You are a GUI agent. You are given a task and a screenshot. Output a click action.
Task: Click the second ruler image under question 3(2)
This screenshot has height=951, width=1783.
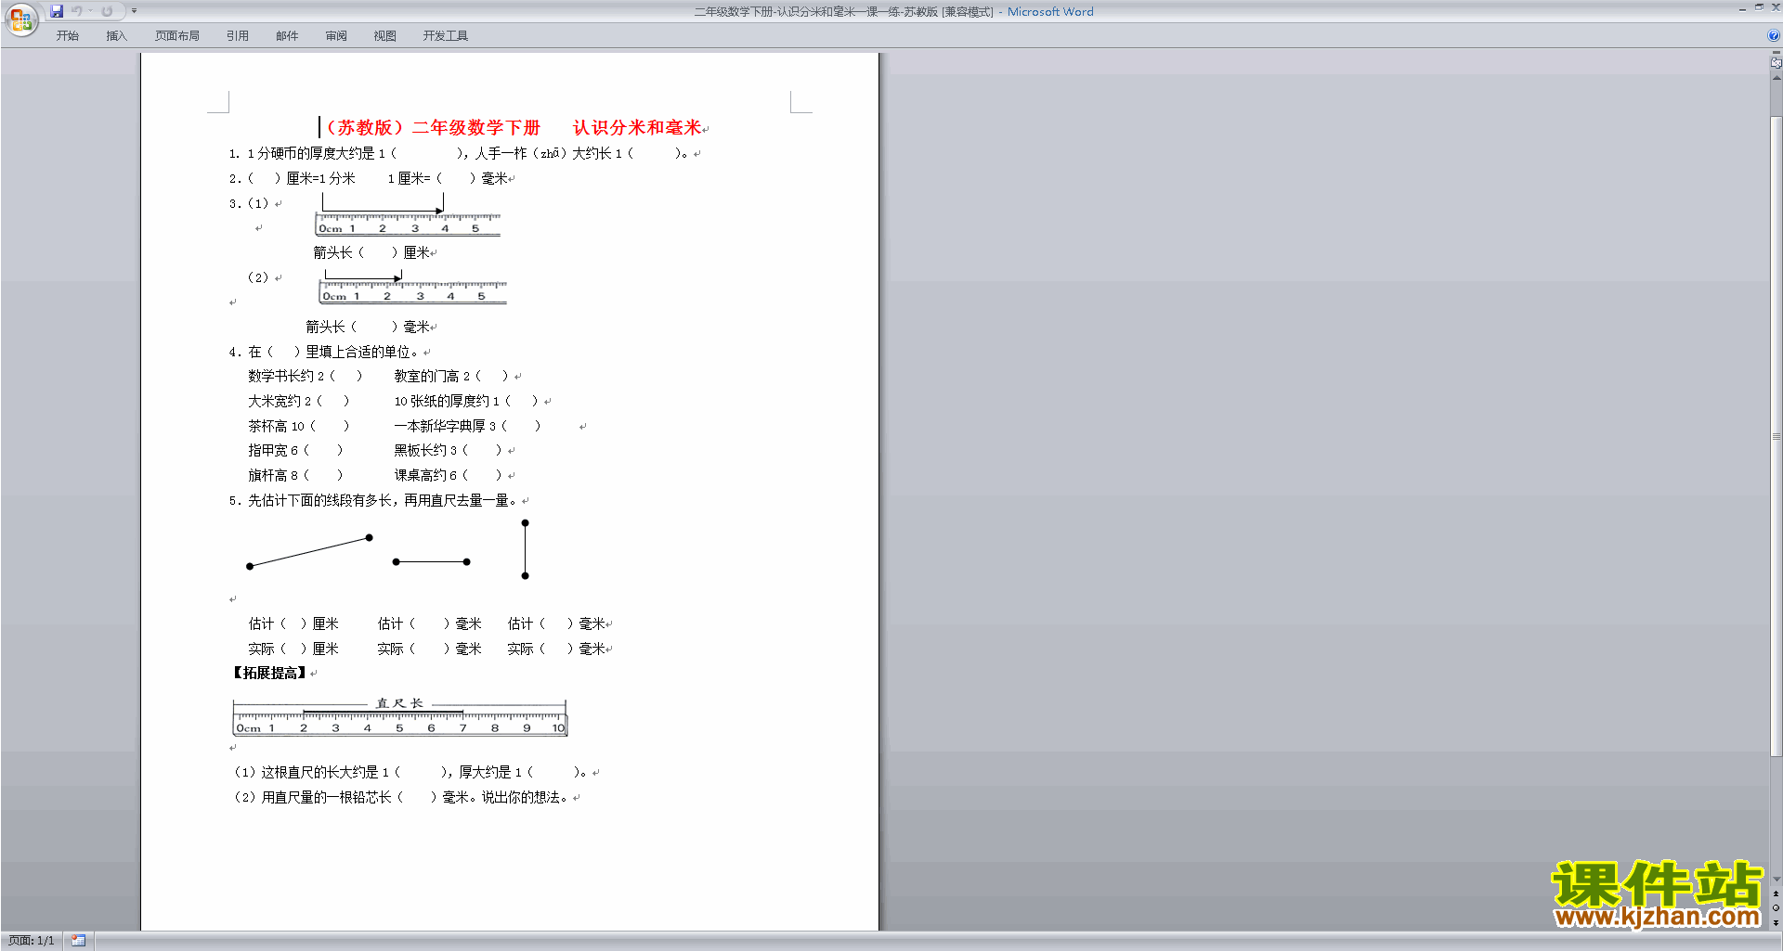pyautogui.click(x=413, y=292)
